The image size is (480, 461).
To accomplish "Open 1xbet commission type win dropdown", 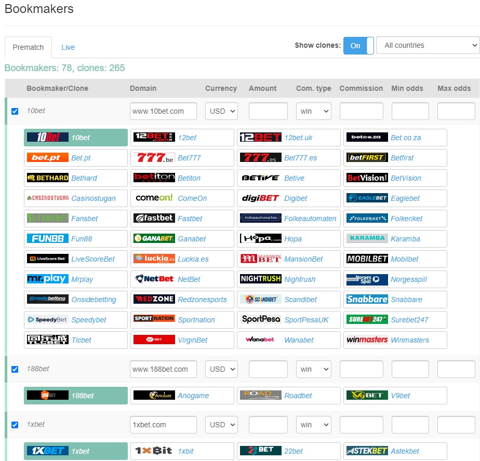I will (313, 425).
